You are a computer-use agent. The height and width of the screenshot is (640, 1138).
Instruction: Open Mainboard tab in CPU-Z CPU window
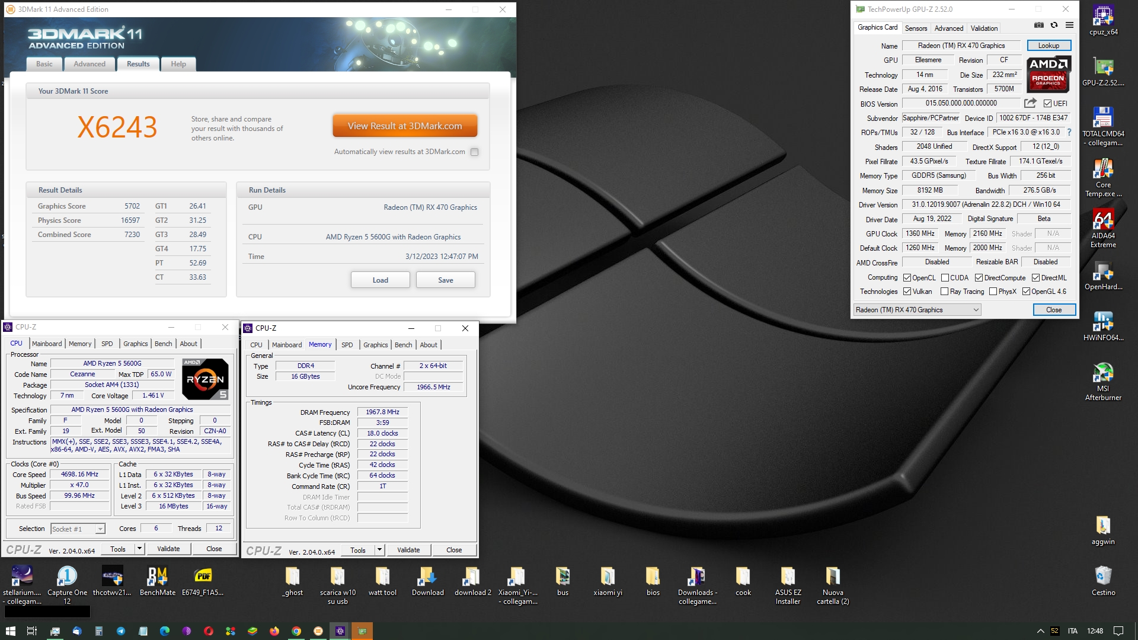(47, 343)
